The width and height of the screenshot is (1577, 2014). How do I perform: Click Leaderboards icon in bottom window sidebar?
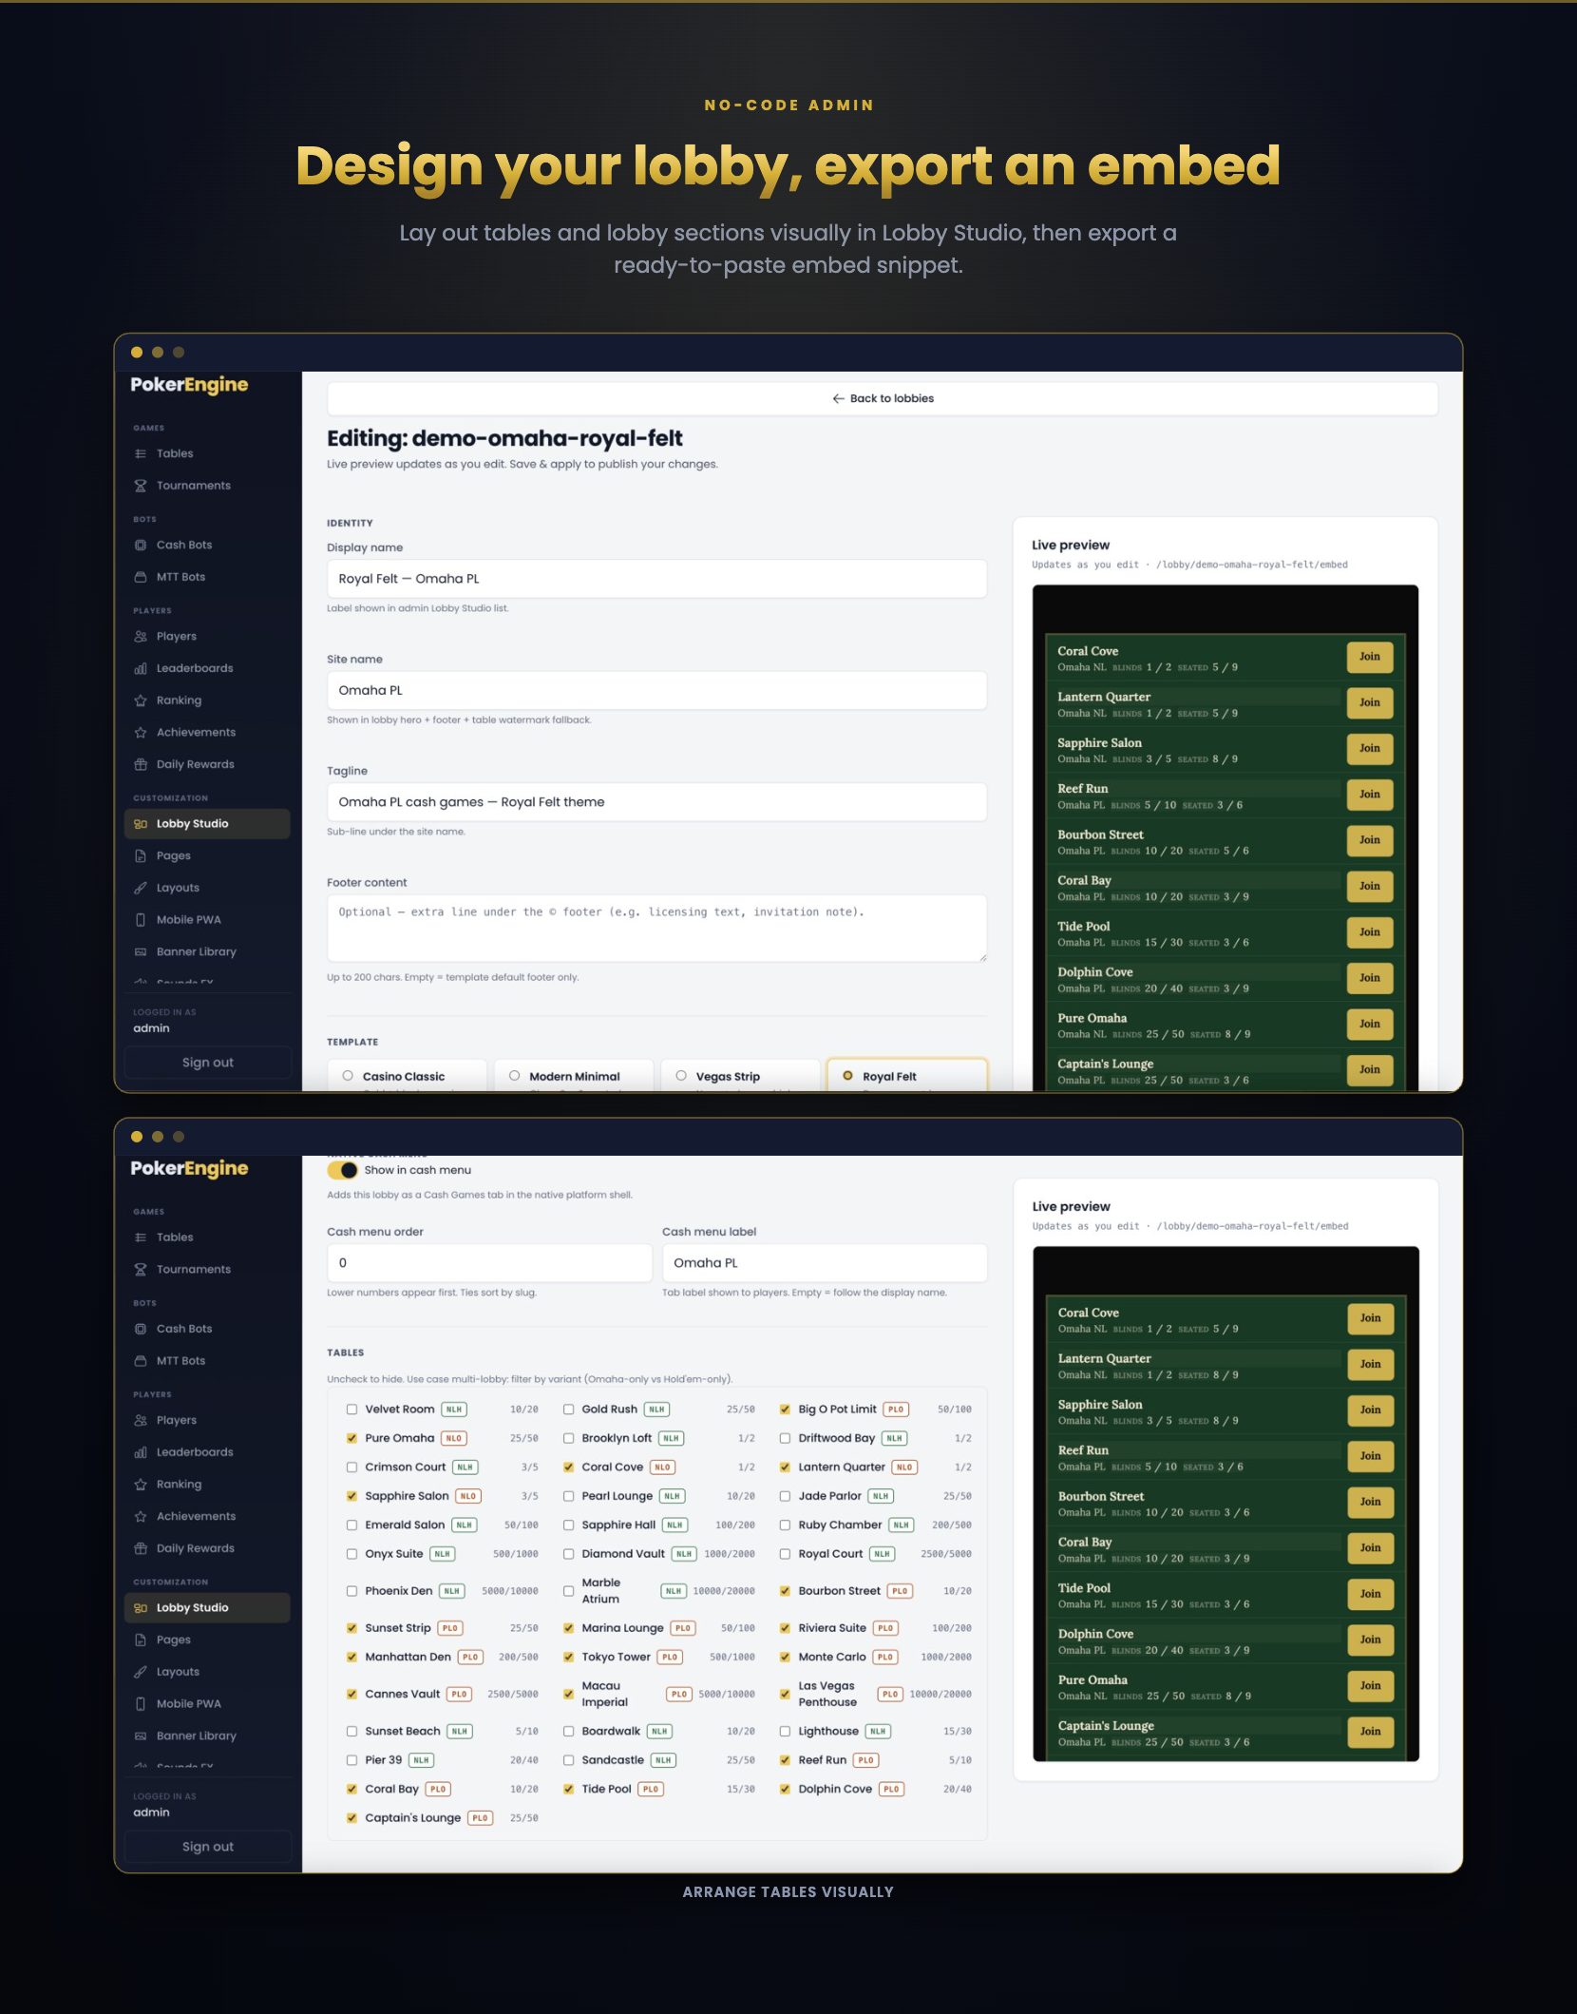(141, 1452)
